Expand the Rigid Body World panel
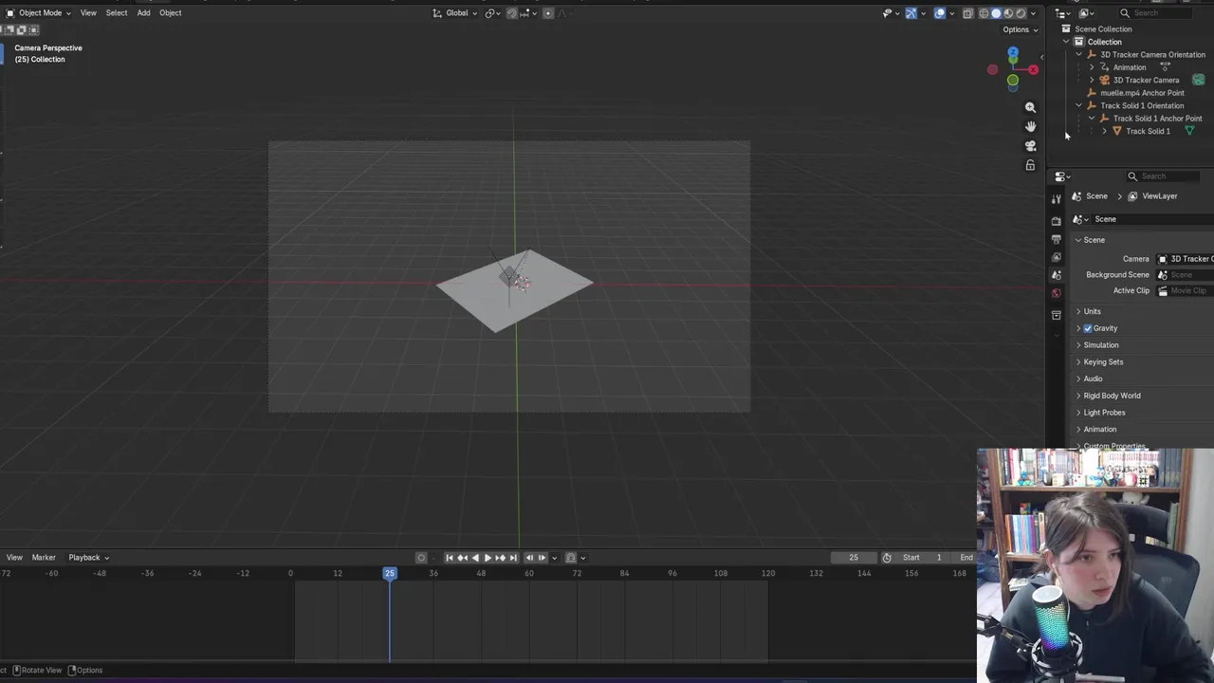This screenshot has width=1214, height=683. coord(1112,396)
